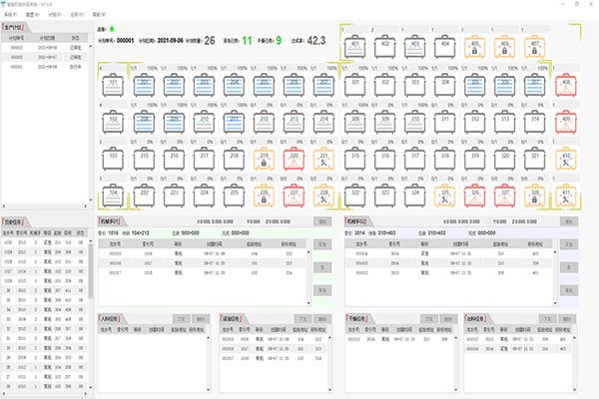Click locked orange station 219 icon
The image size is (599, 399).
click(x=264, y=159)
